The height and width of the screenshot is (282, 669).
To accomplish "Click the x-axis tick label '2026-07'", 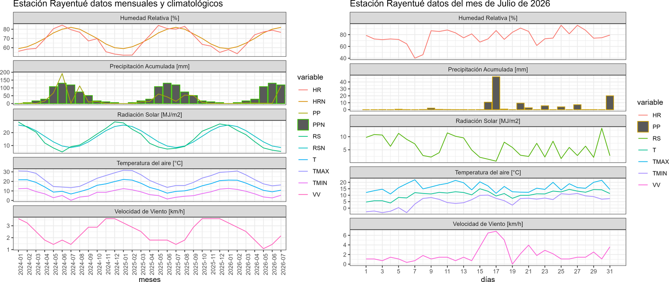I will click(283, 264).
